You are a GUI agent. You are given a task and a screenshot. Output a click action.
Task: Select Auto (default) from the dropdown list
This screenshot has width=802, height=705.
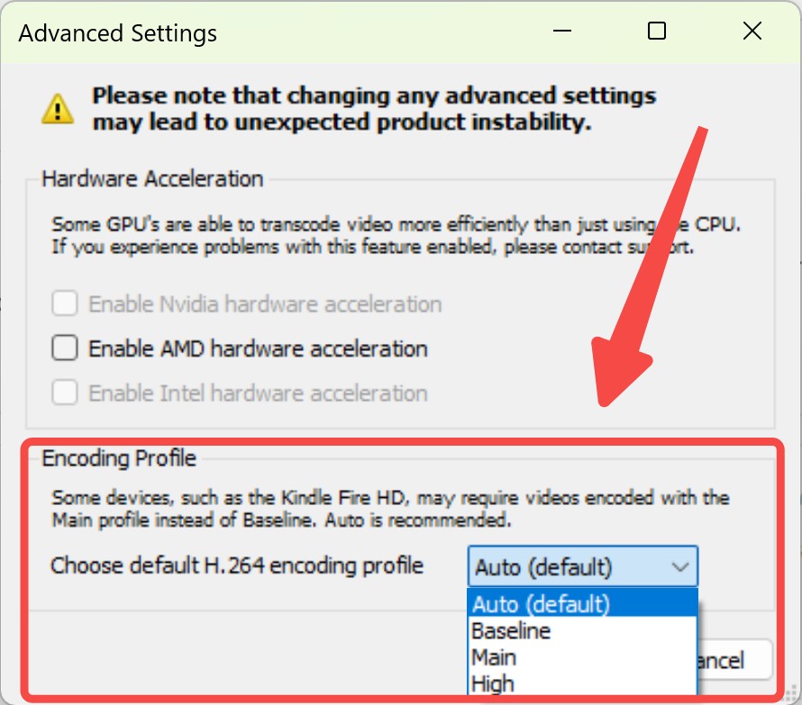[582, 603]
